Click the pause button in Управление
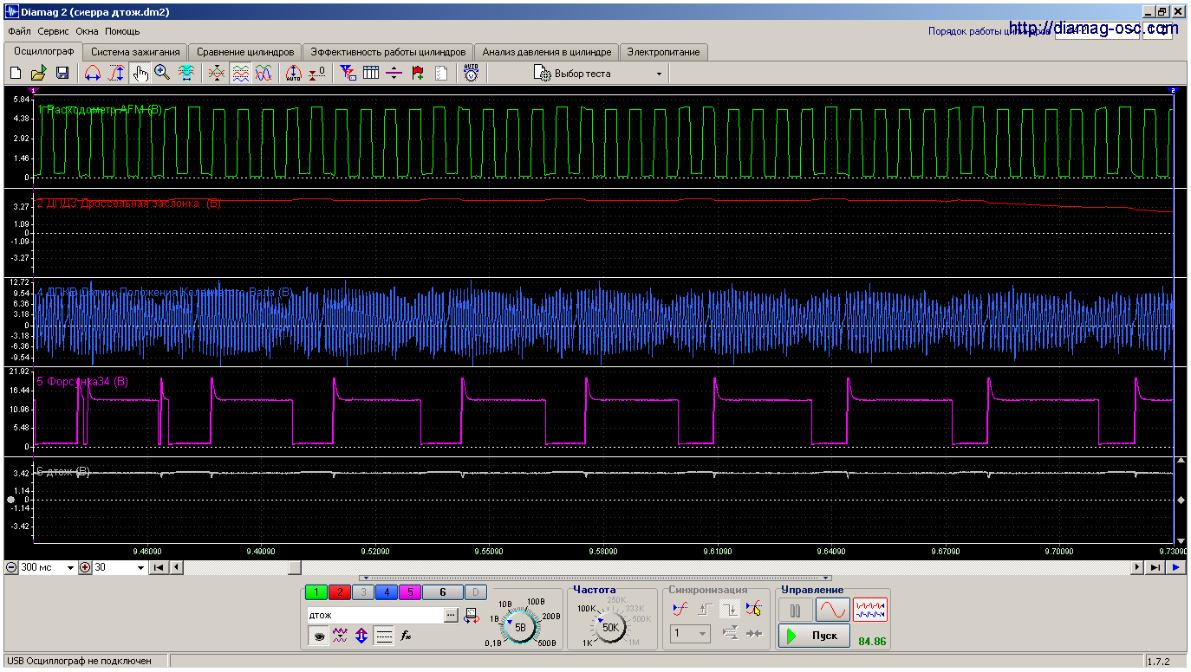This screenshot has height=672, width=1191. pyautogui.click(x=795, y=610)
